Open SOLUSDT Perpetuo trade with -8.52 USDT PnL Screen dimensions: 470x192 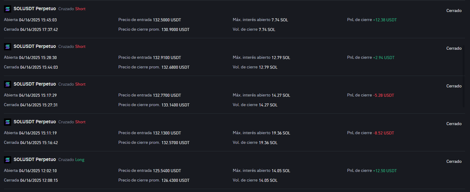point(35,122)
